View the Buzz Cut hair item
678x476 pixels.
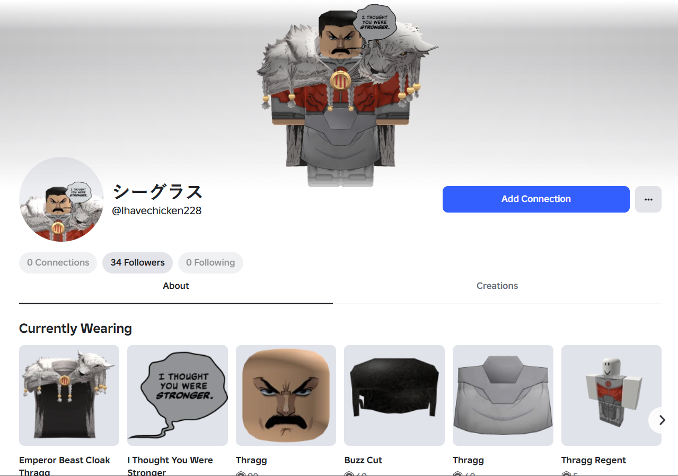click(394, 395)
